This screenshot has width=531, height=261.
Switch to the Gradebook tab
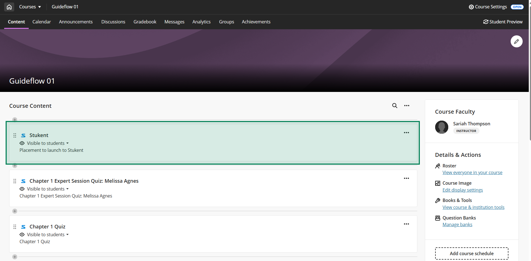145,22
